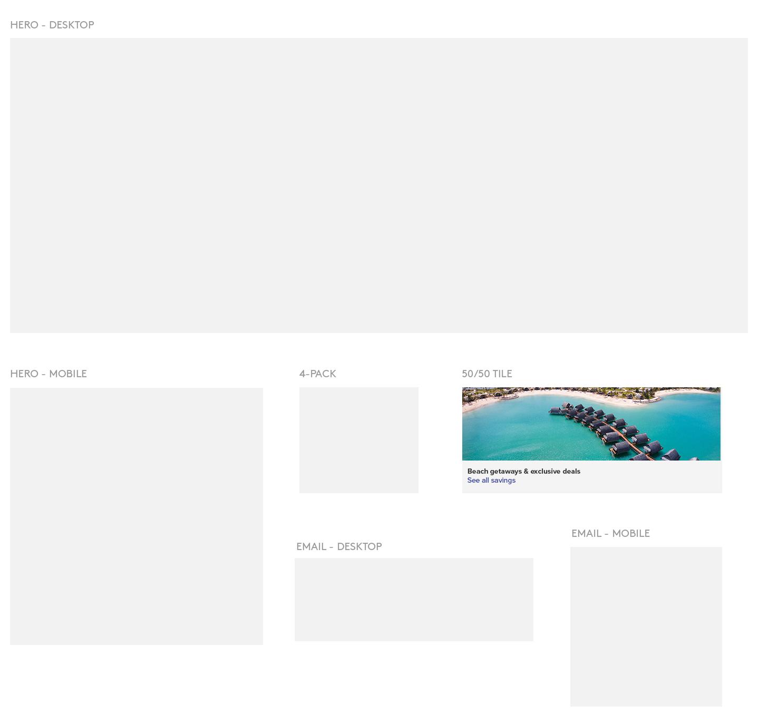Select the Hero Desktop gray placeholder
This screenshot has height=724, width=759.
point(378,185)
